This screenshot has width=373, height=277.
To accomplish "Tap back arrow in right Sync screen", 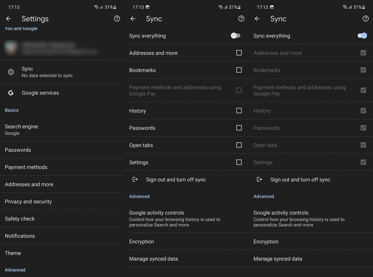I will click(x=257, y=19).
